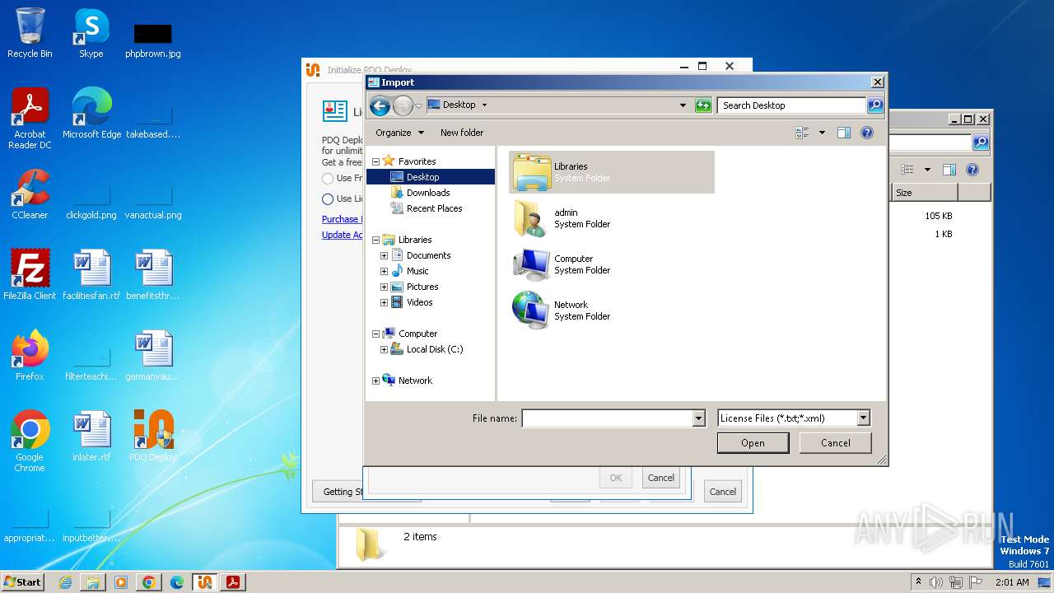Click Chrome icon in taskbar
The height and width of the screenshot is (593, 1054).
149,582
